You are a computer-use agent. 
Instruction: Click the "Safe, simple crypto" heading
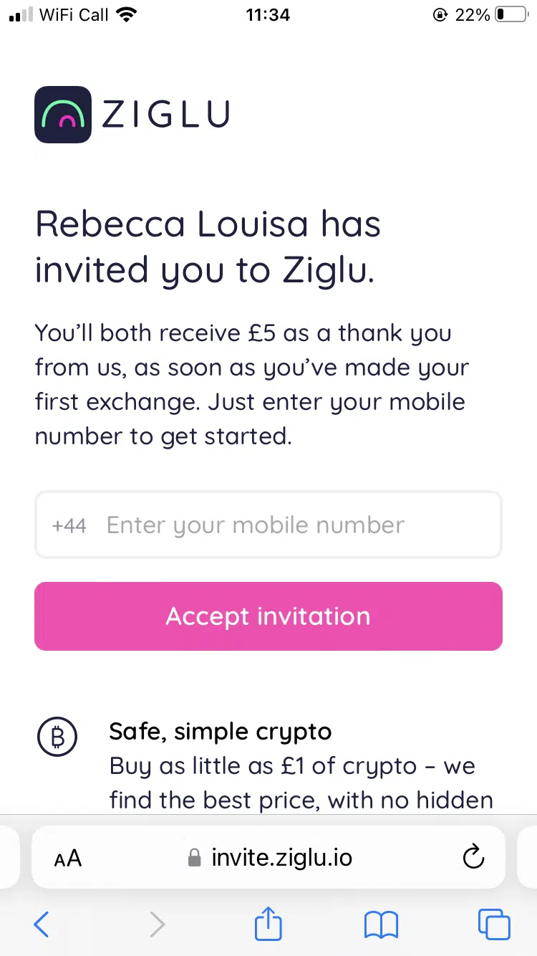click(x=221, y=732)
